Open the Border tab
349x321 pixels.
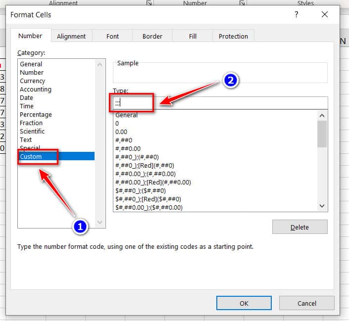pyautogui.click(x=152, y=36)
